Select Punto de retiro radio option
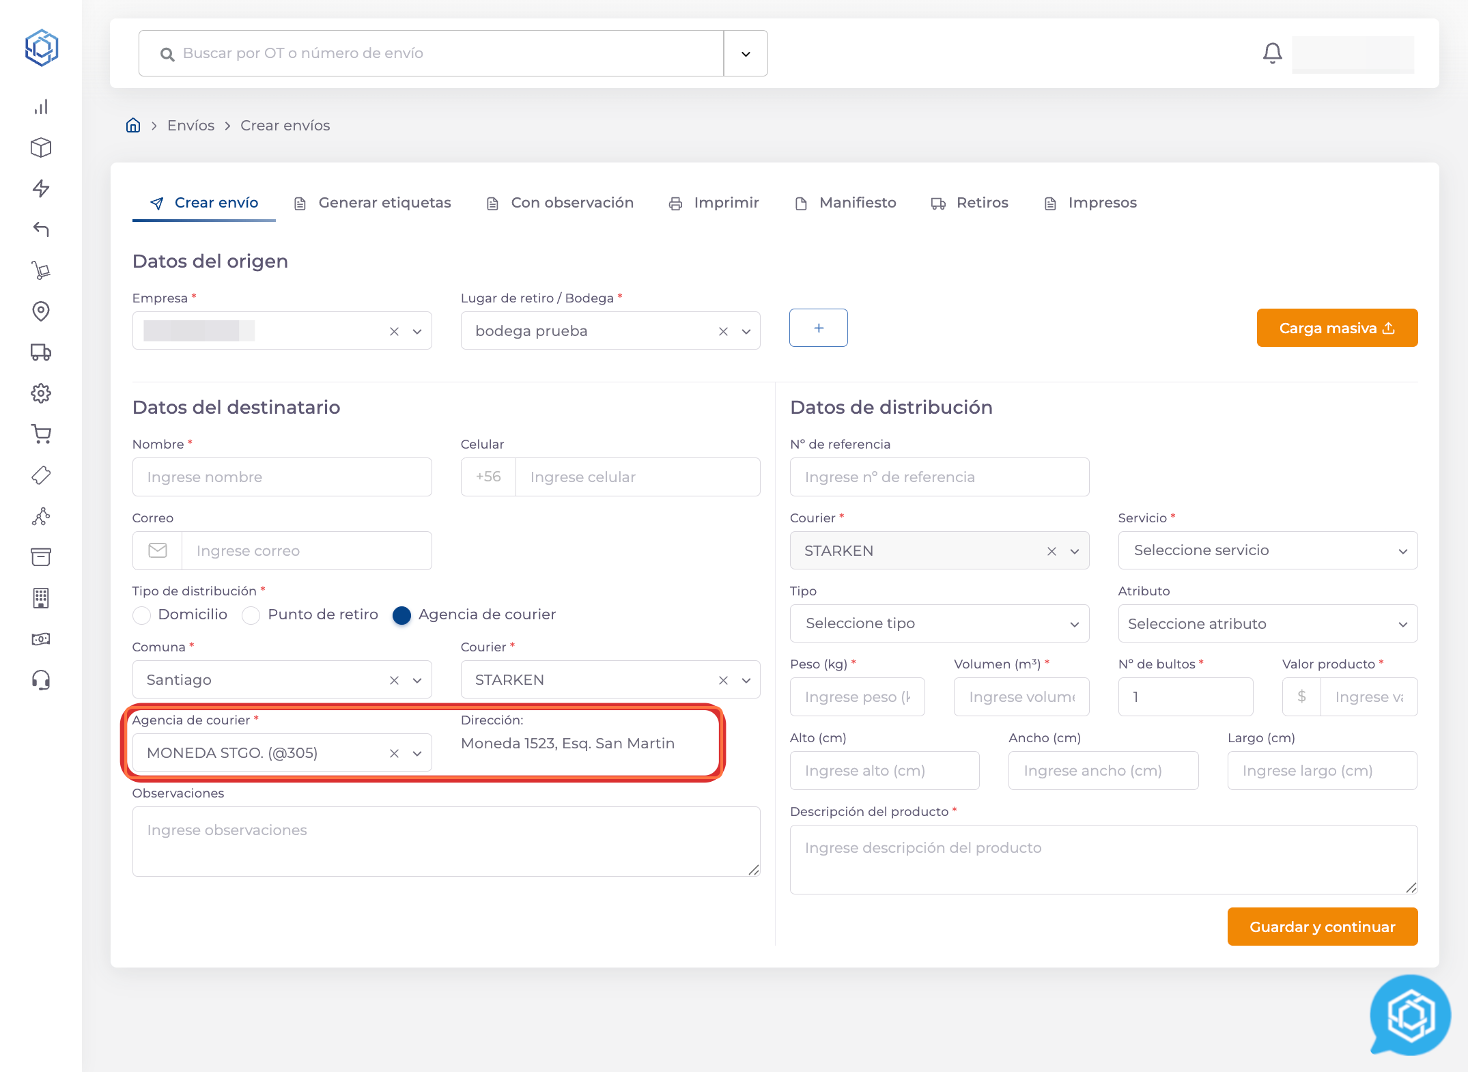The height and width of the screenshot is (1072, 1468). (251, 615)
